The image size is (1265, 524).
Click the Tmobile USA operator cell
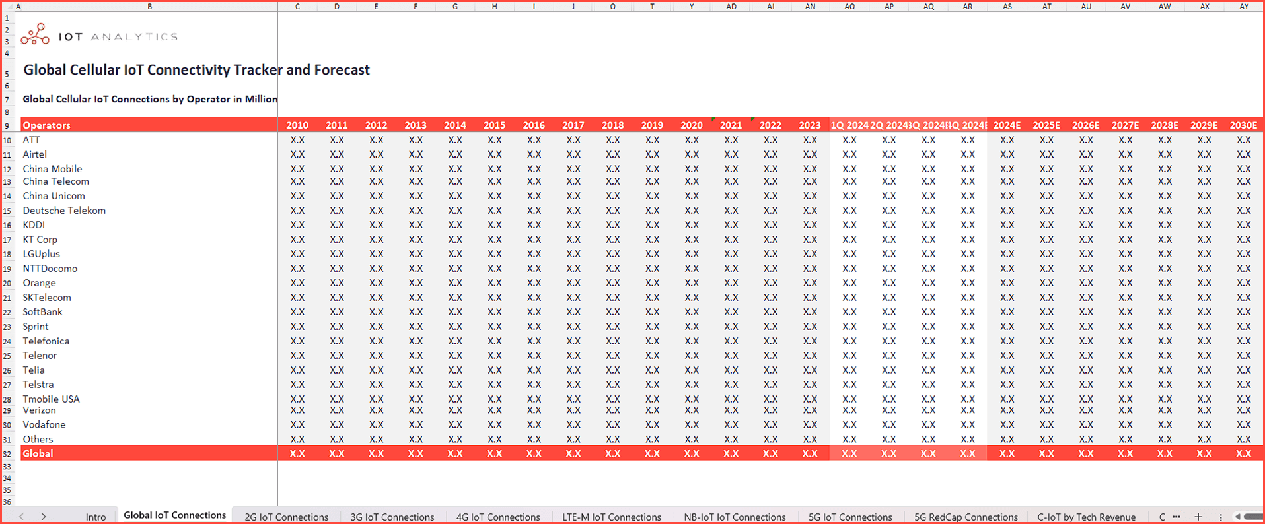pos(149,399)
